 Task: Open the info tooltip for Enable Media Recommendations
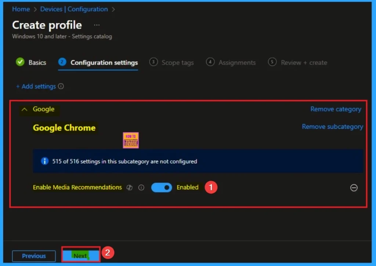[x=141, y=188]
